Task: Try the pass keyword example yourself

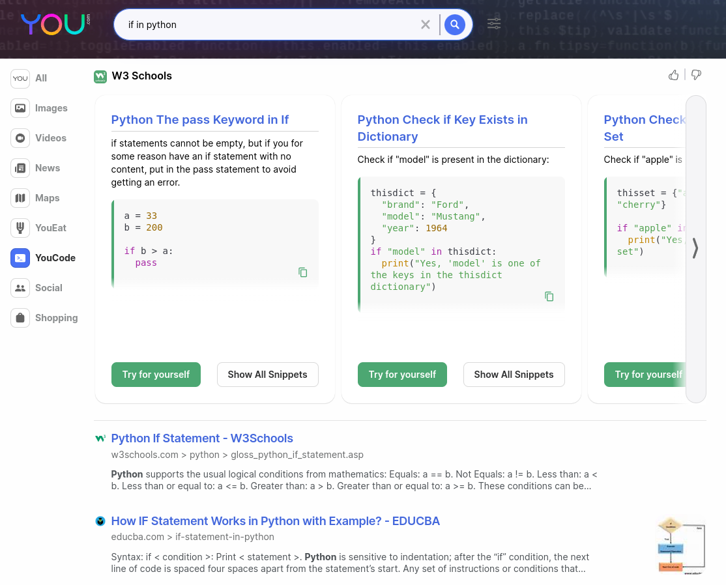Action: (x=156, y=375)
